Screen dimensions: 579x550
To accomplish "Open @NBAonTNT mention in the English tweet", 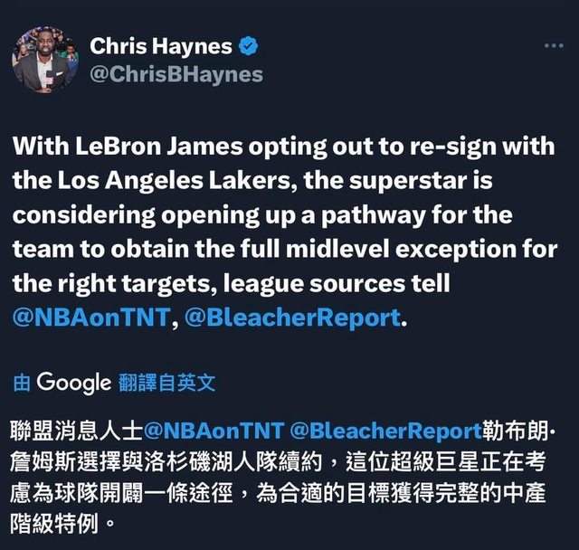I will (91, 318).
